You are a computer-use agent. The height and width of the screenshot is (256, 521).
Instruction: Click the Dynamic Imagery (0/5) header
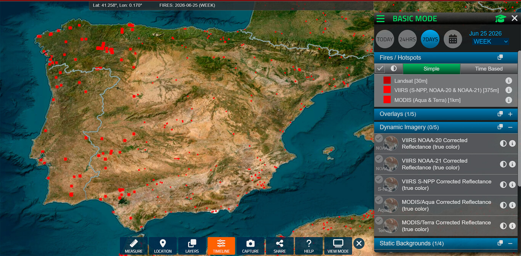[x=446, y=127]
